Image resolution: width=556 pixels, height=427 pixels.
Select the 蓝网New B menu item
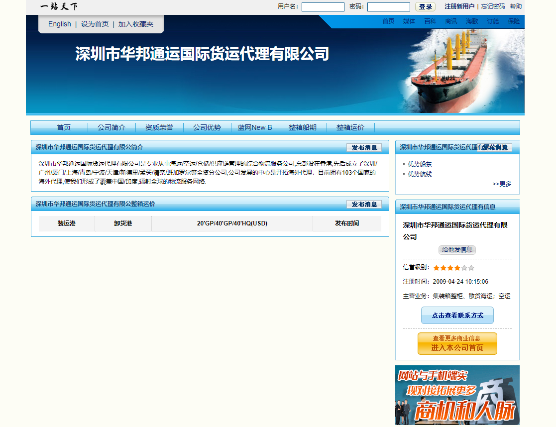click(255, 127)
